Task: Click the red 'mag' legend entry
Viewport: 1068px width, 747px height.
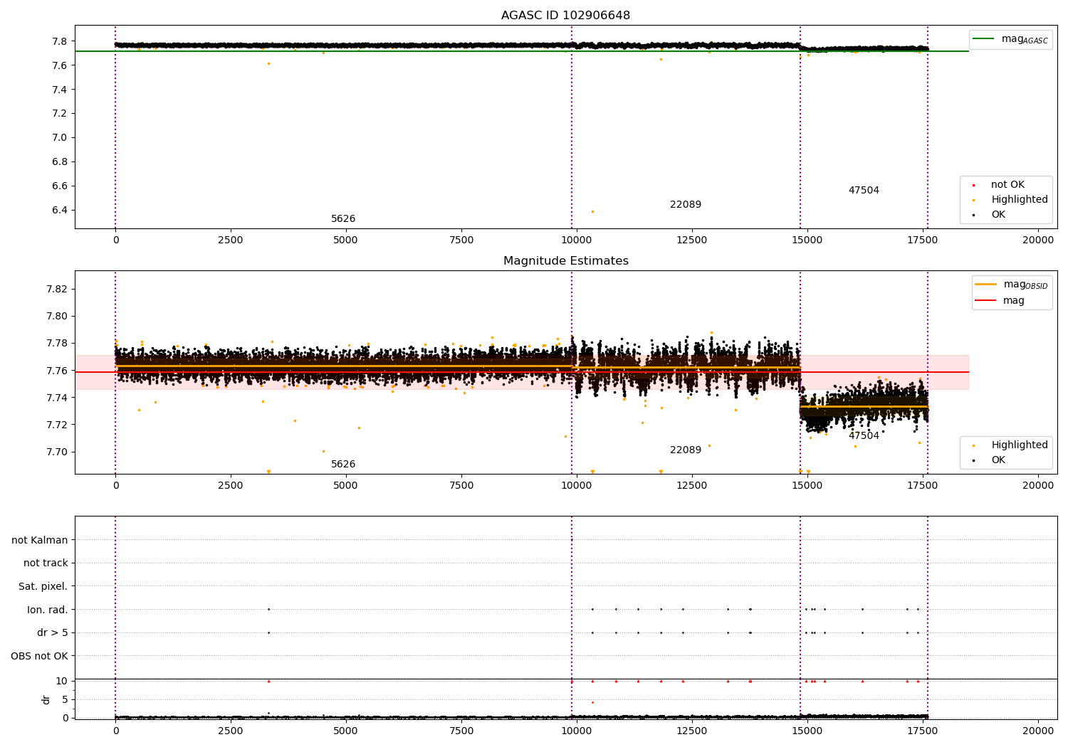Action: pos(1000,301)
